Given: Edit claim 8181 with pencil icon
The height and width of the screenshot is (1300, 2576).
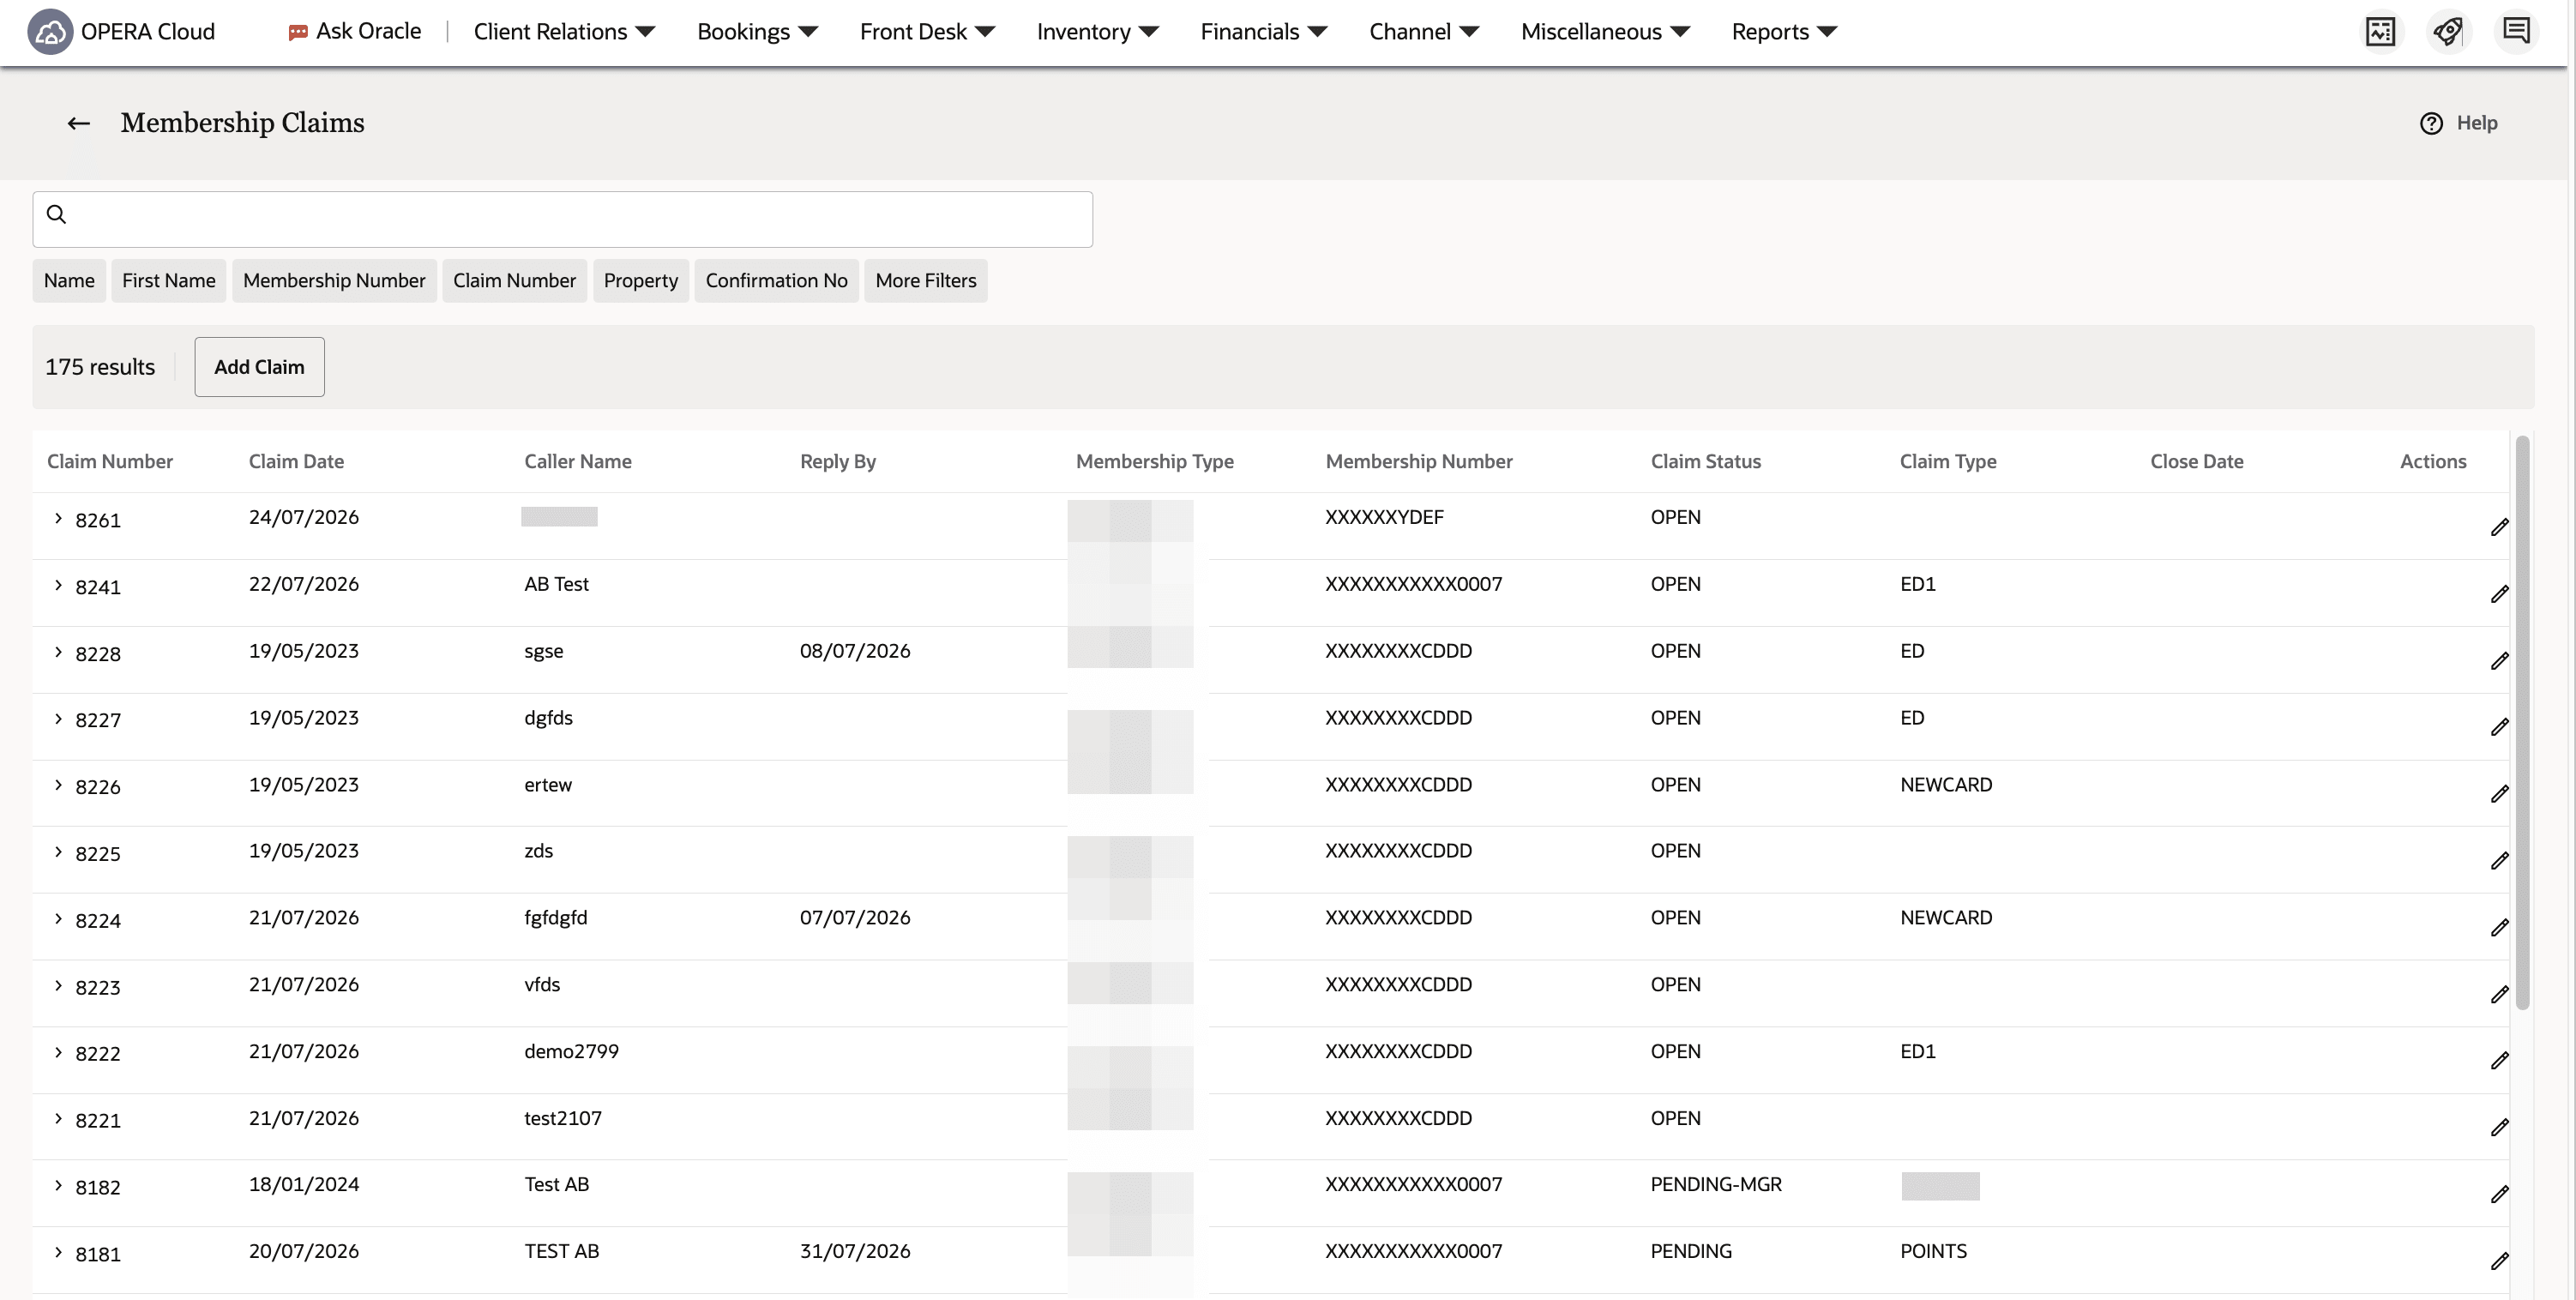Looking at the screenshot, I should pos(2499,1262).
